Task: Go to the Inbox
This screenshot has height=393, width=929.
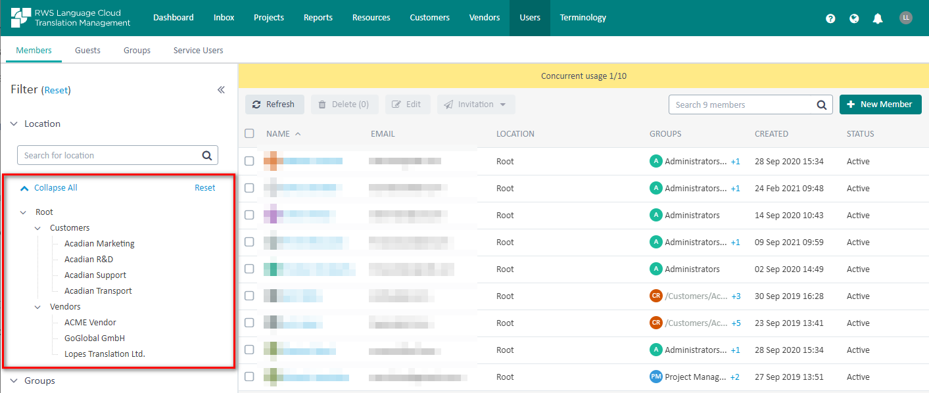Action: click(224, 18)
